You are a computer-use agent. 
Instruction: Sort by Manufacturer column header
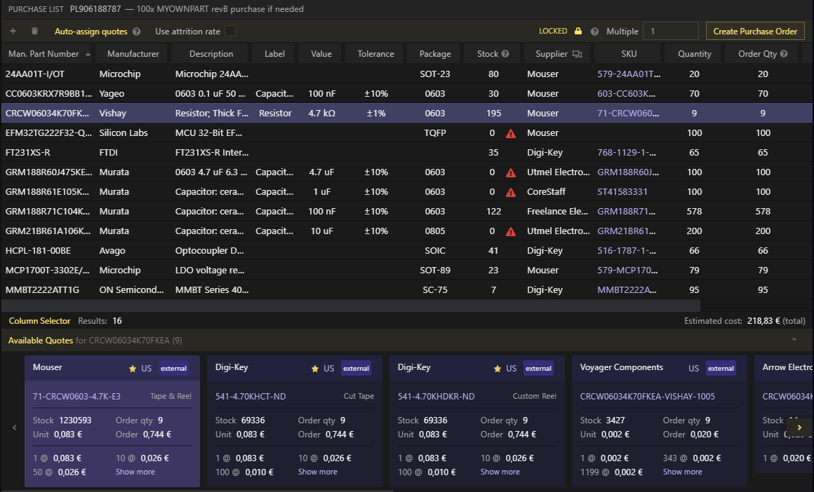[133, 54]
